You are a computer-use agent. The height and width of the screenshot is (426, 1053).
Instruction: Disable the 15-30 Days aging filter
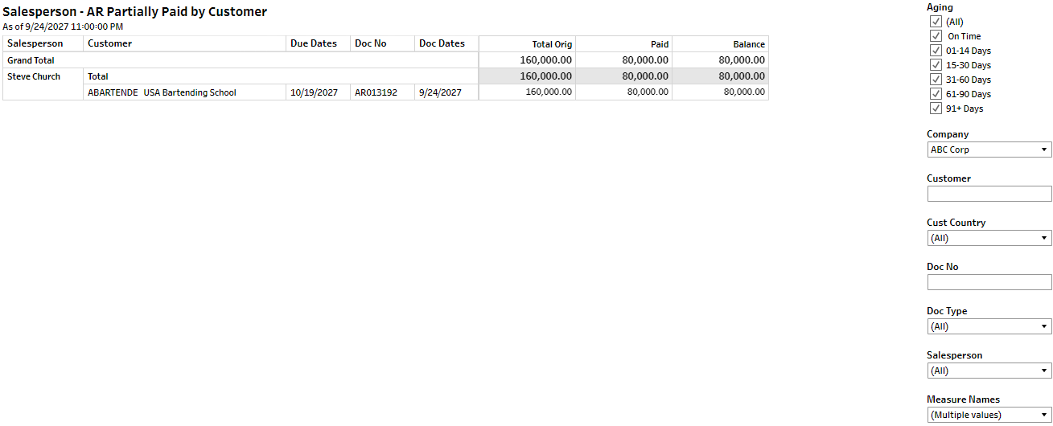[936, 65]
